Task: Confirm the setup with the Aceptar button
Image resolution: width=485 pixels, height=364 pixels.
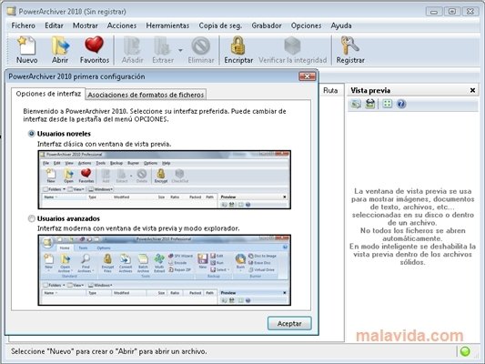Action: tap(289, 323)
